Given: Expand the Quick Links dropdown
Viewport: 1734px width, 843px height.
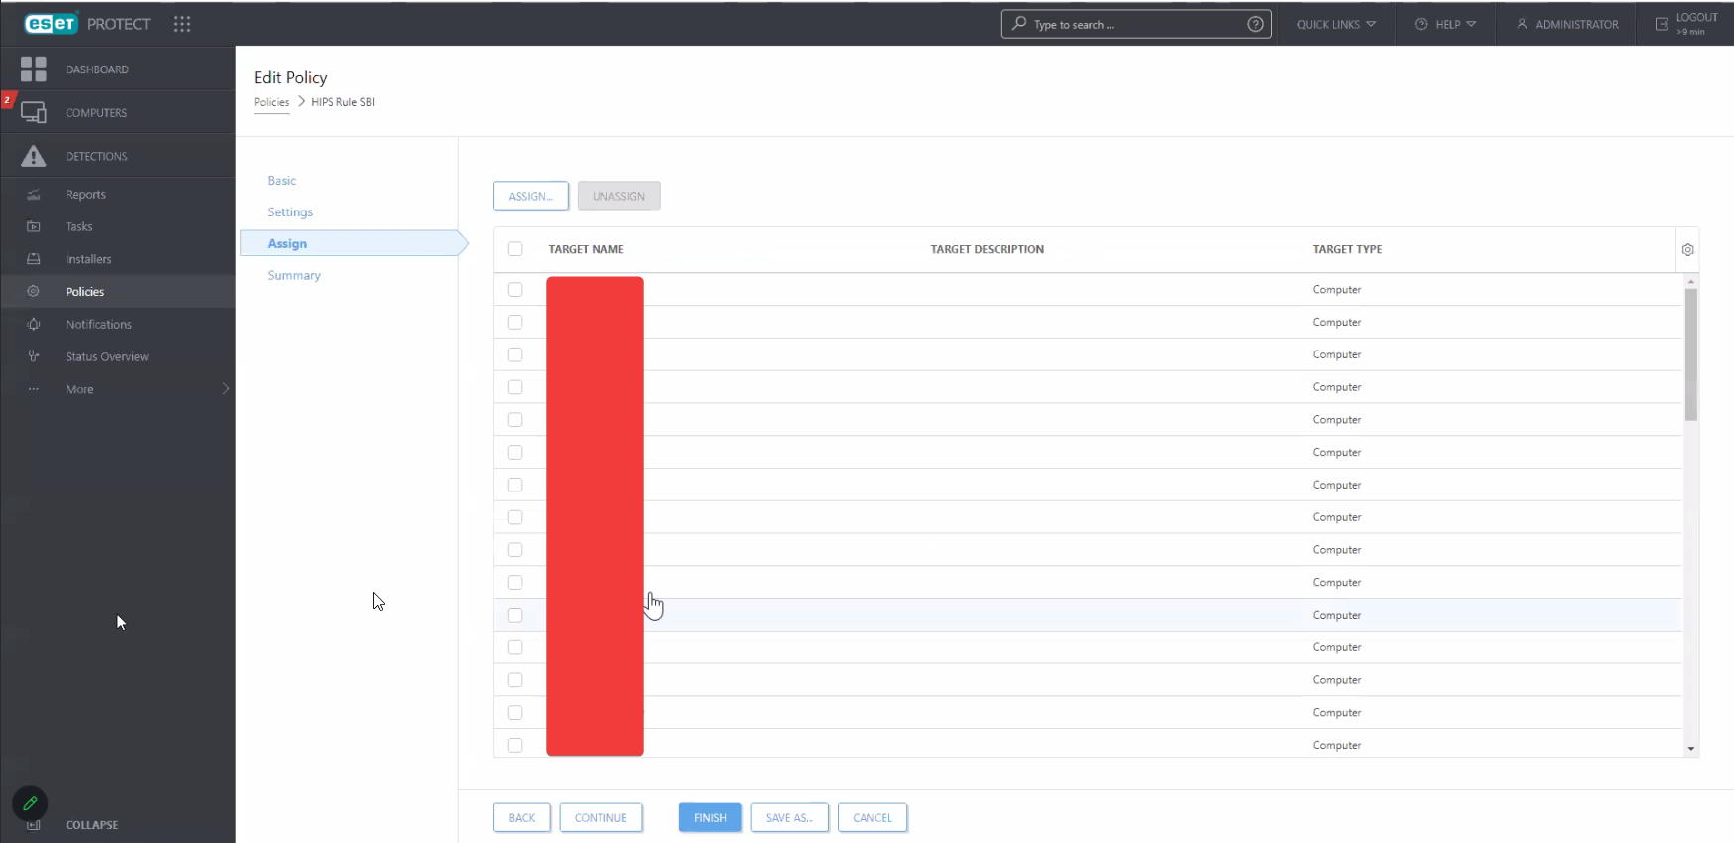Looking at the screenshot, I should coord(1336,24).
